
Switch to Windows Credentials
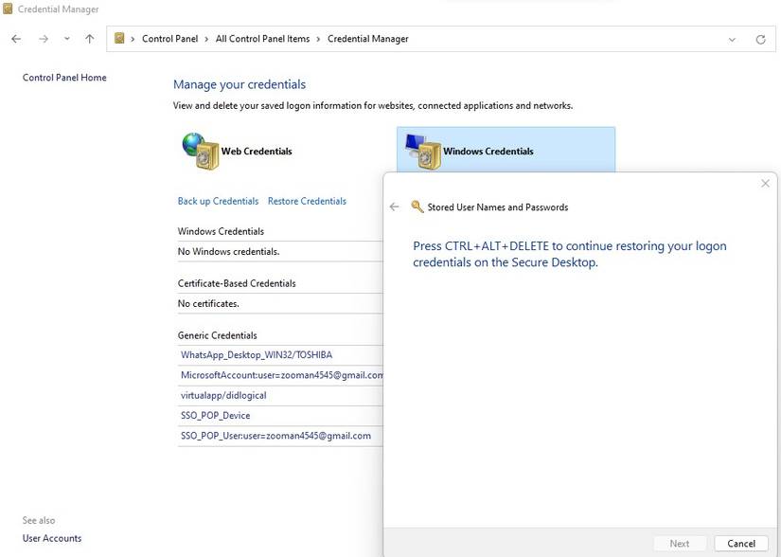[488, 151]
